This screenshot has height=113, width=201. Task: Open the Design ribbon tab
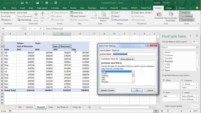coord(169,8)
